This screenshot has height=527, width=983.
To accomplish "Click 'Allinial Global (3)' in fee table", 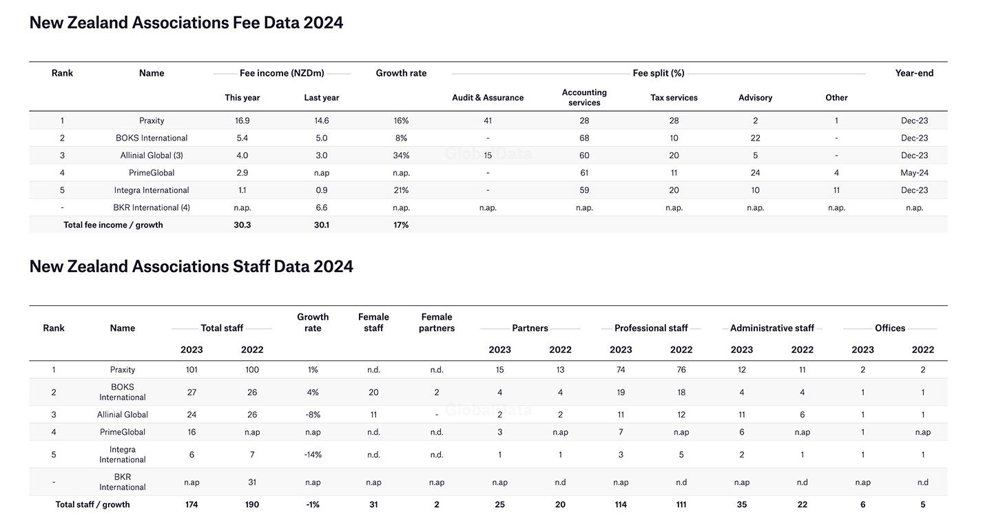I will pos(152,156).
